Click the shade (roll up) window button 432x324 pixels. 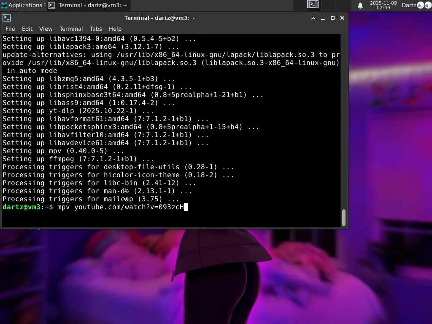point(313,18)
